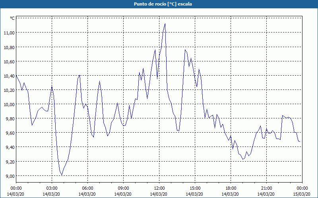Select the 10,80 y-axis label

9,47
